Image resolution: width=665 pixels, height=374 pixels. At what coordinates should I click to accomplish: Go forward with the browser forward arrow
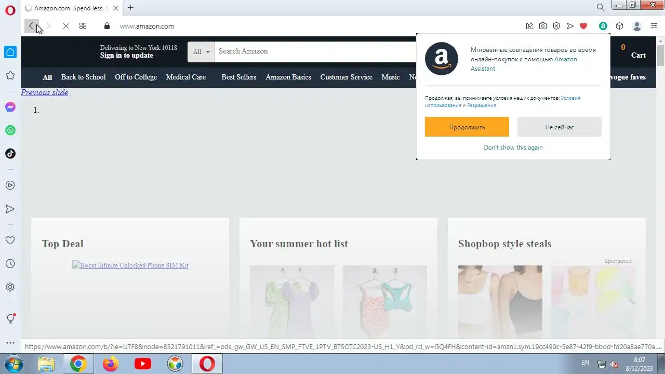[x=48, y=26]
